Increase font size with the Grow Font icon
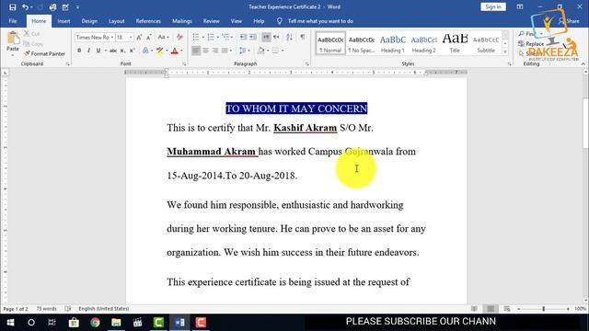 [139, 37]
